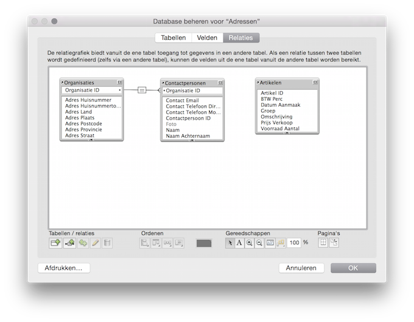Click the zoom percentage field showing 100
Viewport: 414px width, 322px height.
[x=294, y=242]
